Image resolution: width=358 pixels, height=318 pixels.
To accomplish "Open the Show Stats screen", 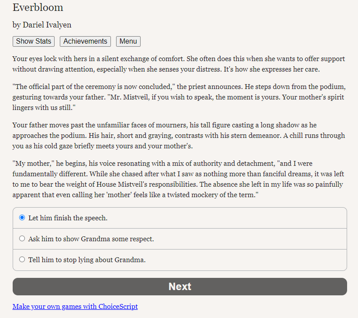I will coord(33,41).
